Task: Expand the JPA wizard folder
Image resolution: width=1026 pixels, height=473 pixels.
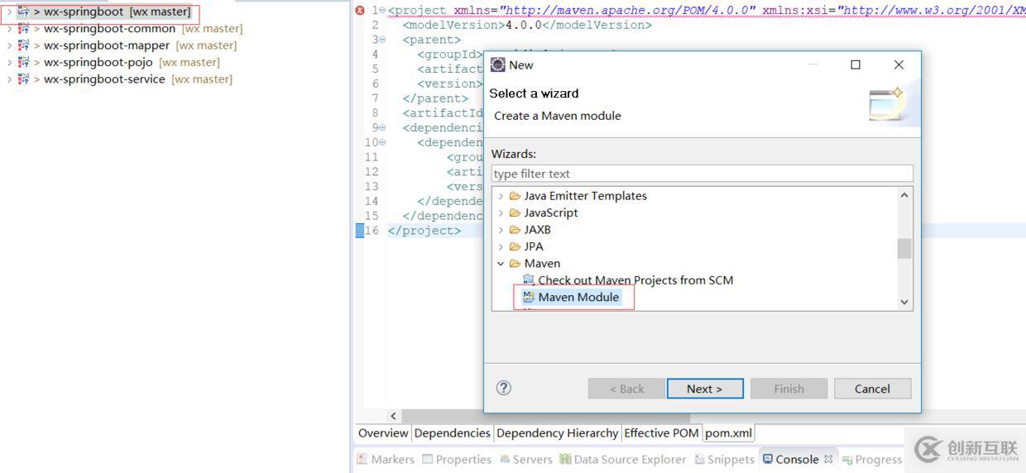Action: tap(501, 246)
